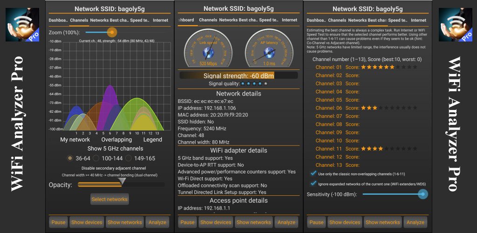Select the 149-165 channel range radio button
This screenshot has width=477, height=233.
coord(129,158)
